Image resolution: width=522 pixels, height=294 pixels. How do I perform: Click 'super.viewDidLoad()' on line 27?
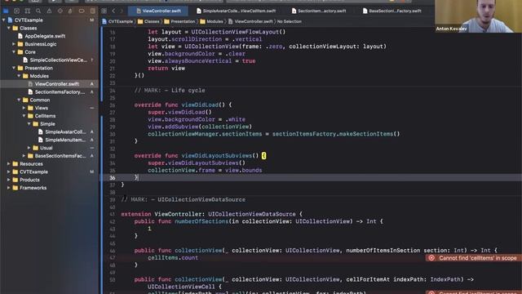click(x=179, y=112)
